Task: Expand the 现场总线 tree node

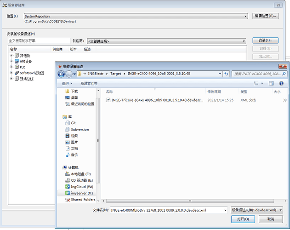Action: coord(11,79)
